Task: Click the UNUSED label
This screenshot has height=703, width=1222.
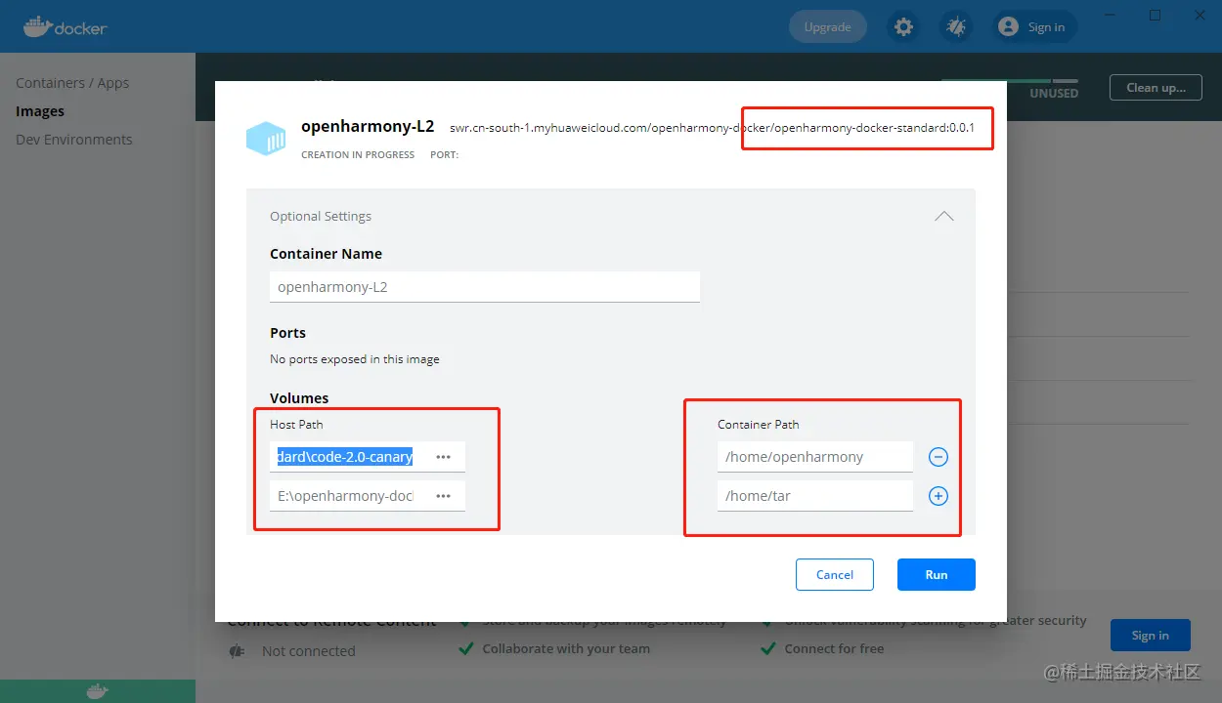Action: pyautogui.click(x=1054, y=94)
